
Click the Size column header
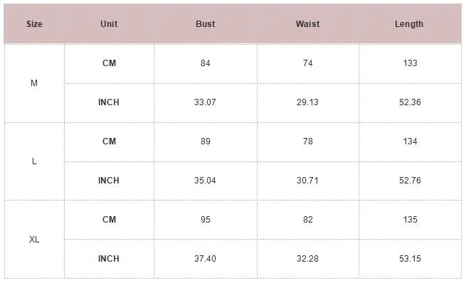pyautogui.click(x=34, y=23)
